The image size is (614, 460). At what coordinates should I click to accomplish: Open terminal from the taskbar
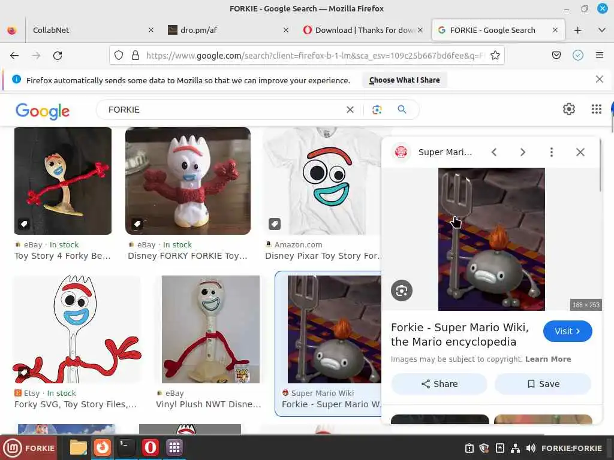(x=126, y=447)
